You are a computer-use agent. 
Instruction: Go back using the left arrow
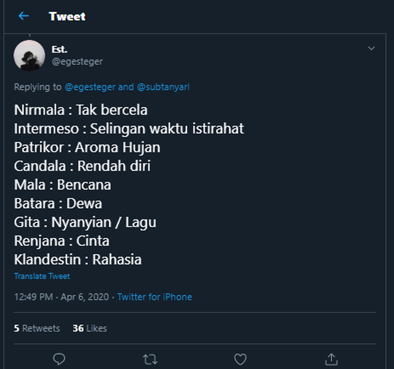click(24, 16)
